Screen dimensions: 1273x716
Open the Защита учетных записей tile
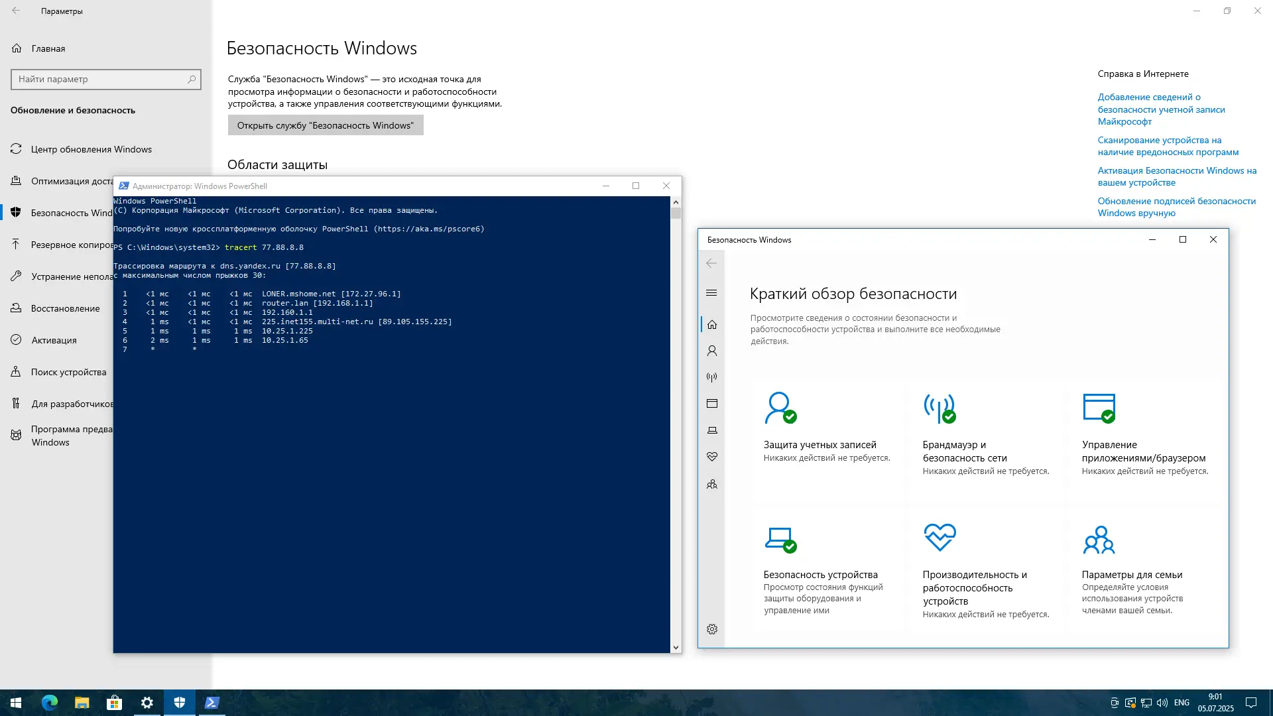pyautogui.click(x=819, y=445)
